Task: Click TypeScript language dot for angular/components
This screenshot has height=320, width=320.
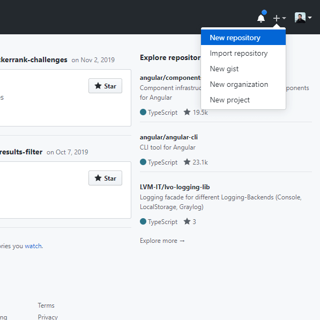Action: tap(143, 112)
